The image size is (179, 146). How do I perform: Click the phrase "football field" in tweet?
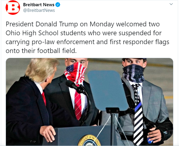point(57,51)
